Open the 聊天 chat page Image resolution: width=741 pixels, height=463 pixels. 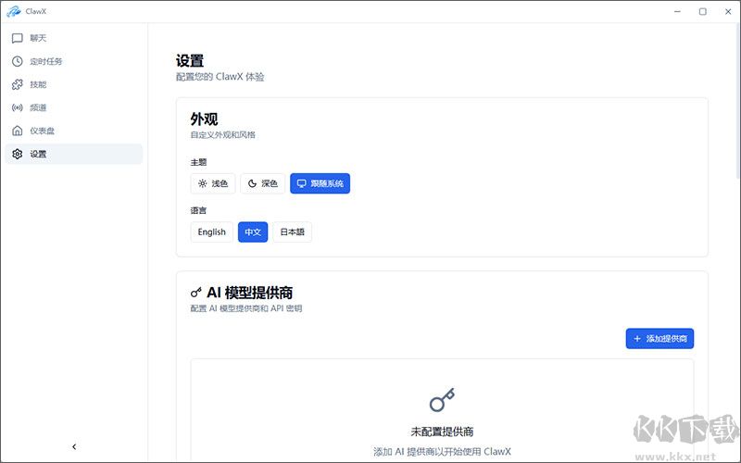[x=74, y=38]
